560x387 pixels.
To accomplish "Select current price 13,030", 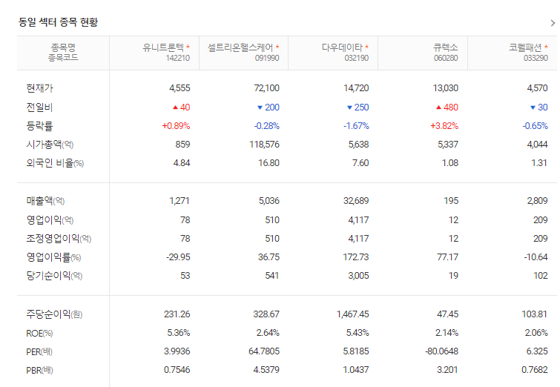I will click(445, 88).
